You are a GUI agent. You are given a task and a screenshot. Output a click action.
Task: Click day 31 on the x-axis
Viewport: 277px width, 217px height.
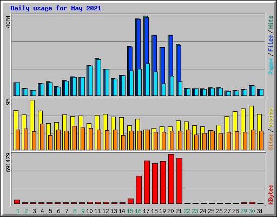point(260,211)
